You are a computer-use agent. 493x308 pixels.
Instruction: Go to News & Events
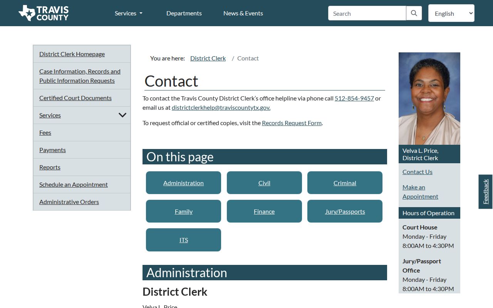243,13
